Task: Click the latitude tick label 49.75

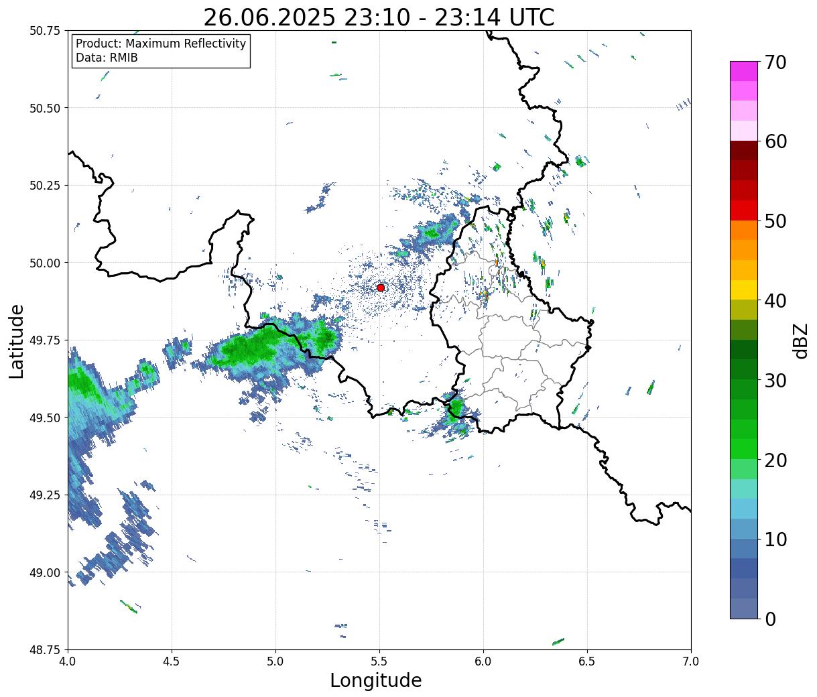Action: [45, 340]
